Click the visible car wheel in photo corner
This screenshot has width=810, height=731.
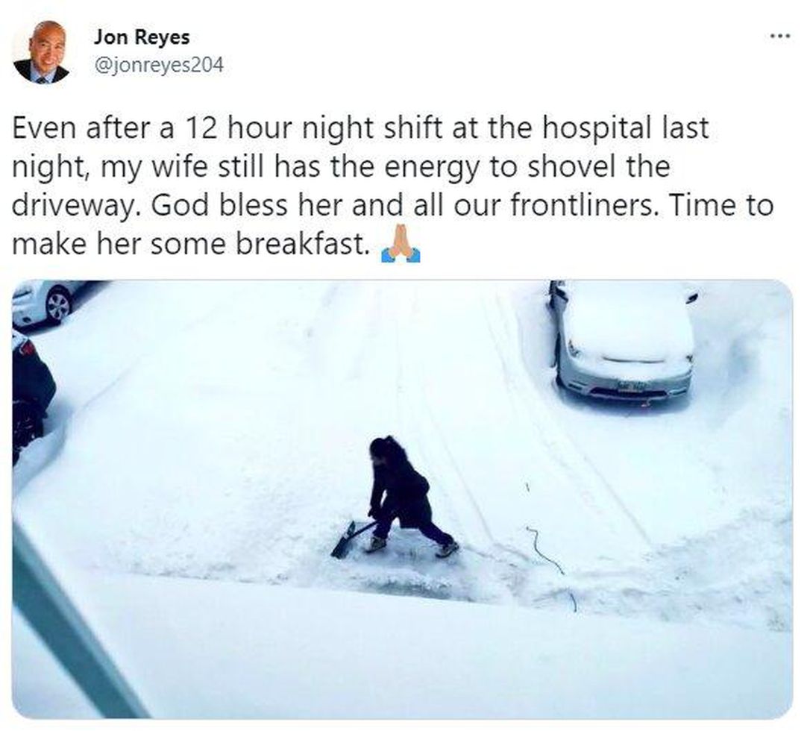pos(58,307)
